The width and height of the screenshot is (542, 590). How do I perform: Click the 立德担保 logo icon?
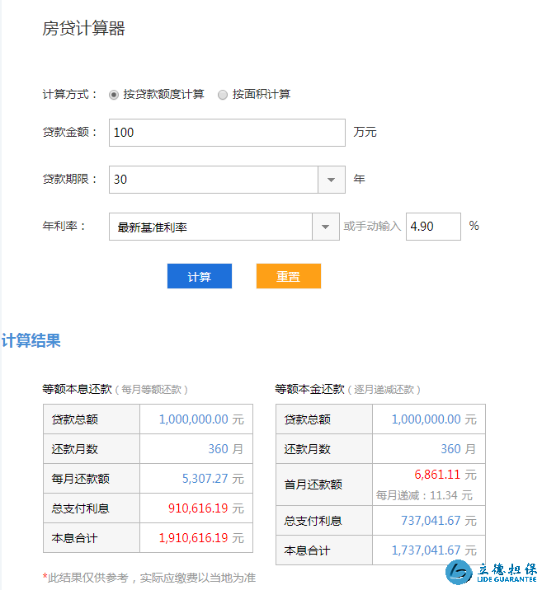tap(460, 574)
